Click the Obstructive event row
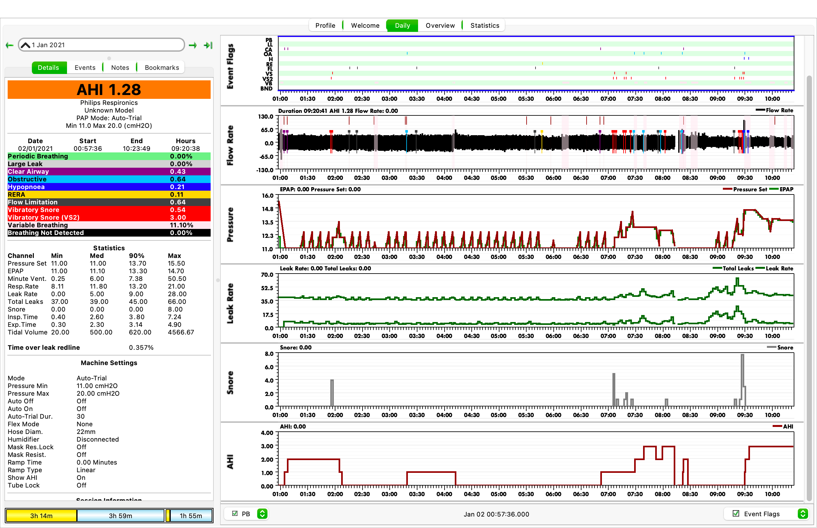The width and height of the screenshot is (817, 528). pyautogui.click(x=109, y=179)
